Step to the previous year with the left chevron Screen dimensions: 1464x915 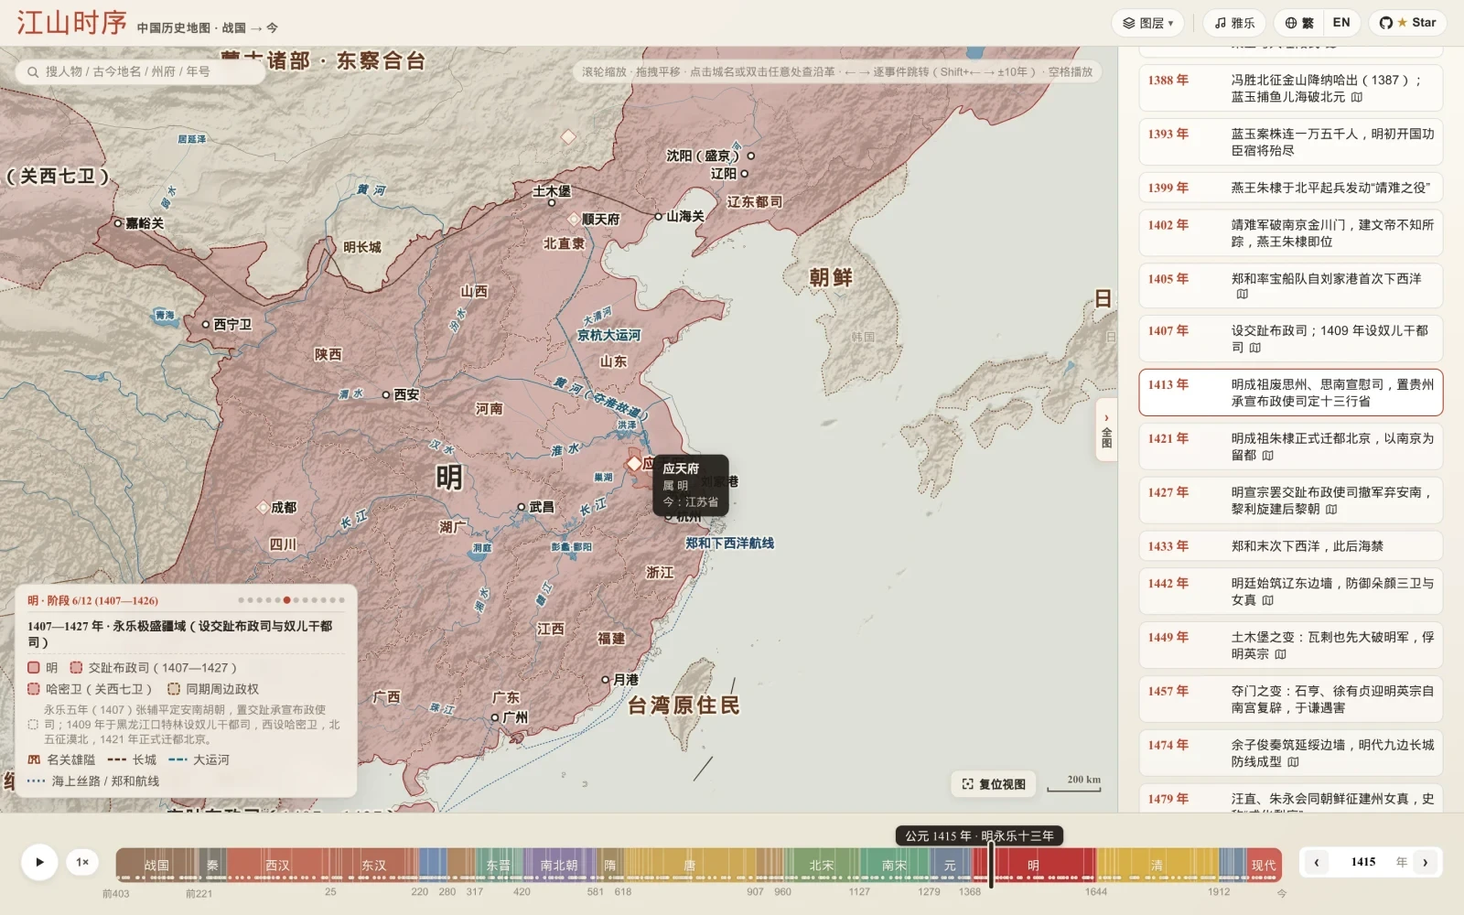point(1317,862)
